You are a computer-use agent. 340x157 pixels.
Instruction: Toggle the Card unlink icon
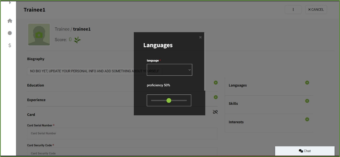(215, 112)
